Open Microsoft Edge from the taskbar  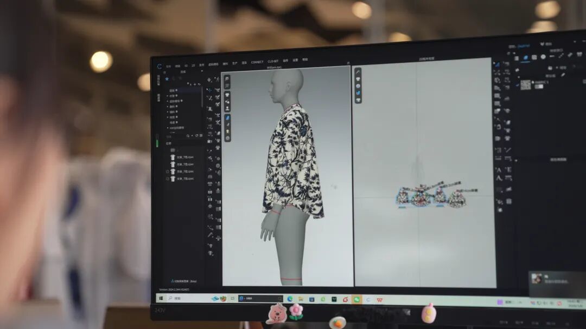tap(290, 299)
